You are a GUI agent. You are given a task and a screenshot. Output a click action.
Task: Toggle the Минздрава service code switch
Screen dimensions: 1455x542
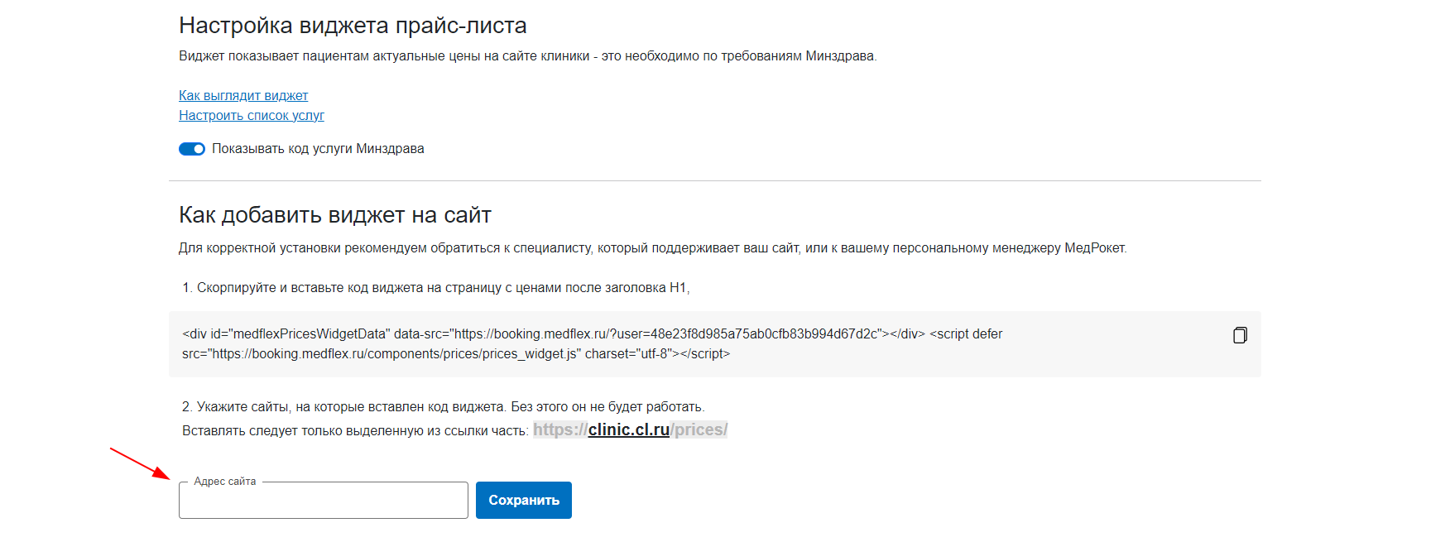pyautogui.click(x=192, y=149)
